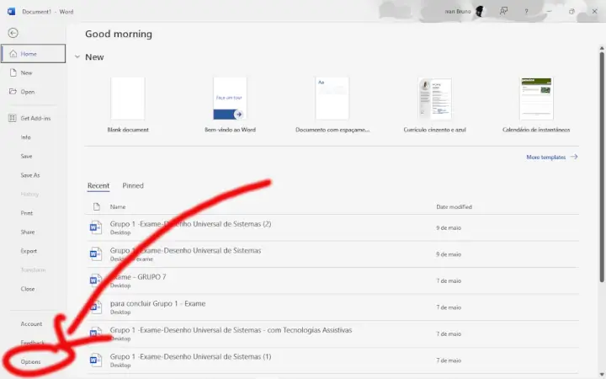This screenshot has width=606, height=379.
Task: Click the New document page icon
Action: (13, 72)
